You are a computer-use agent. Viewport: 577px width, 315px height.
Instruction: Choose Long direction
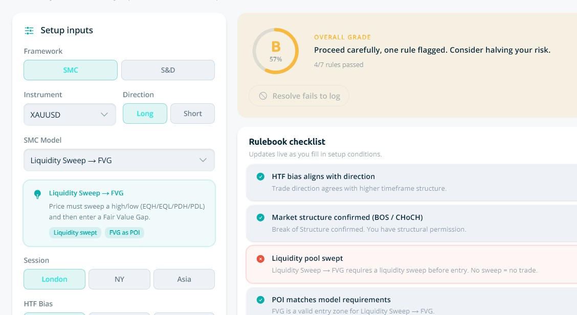(145, 114)
